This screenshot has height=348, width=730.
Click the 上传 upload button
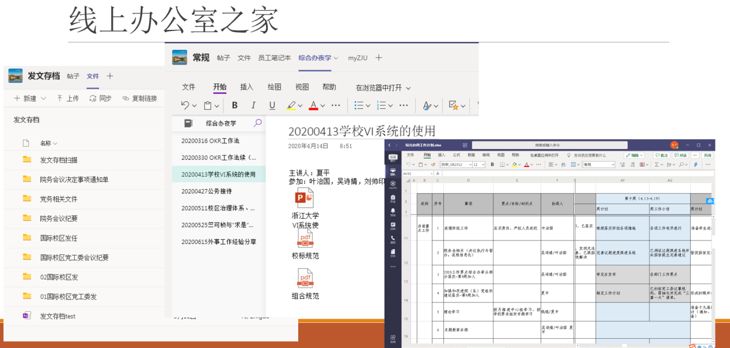click(x=67, y=98)
